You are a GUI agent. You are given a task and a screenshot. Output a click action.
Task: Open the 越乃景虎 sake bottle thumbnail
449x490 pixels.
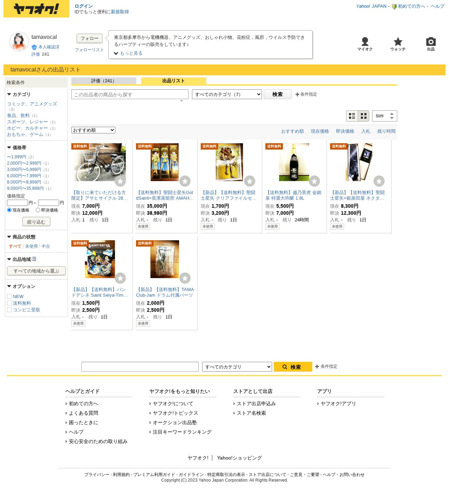click(294, 162)
